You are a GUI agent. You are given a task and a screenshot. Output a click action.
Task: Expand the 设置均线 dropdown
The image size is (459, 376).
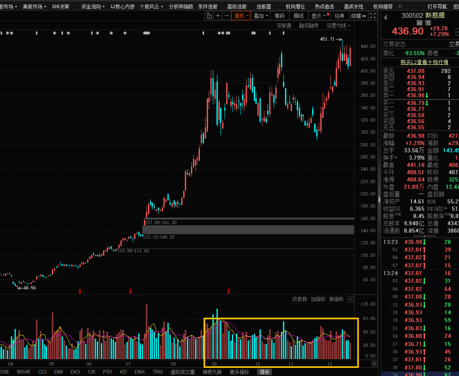point(338,26)
